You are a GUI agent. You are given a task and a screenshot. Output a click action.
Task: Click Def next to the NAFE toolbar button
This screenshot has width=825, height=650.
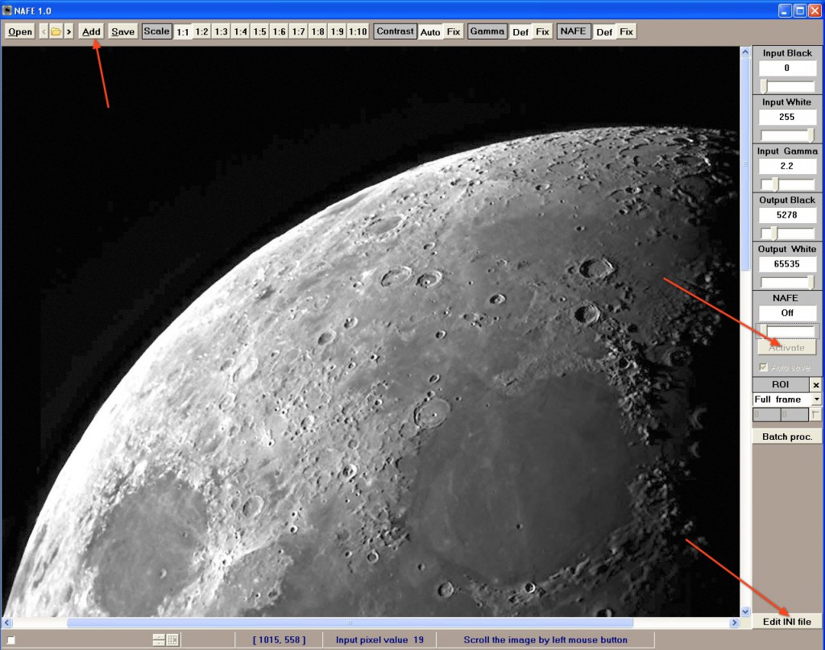pos(604,32)
